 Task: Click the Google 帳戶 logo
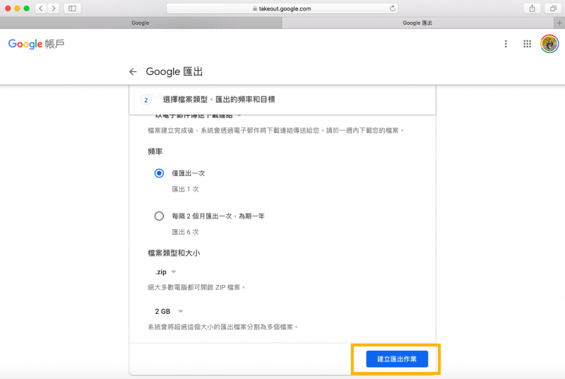point(37,44)
